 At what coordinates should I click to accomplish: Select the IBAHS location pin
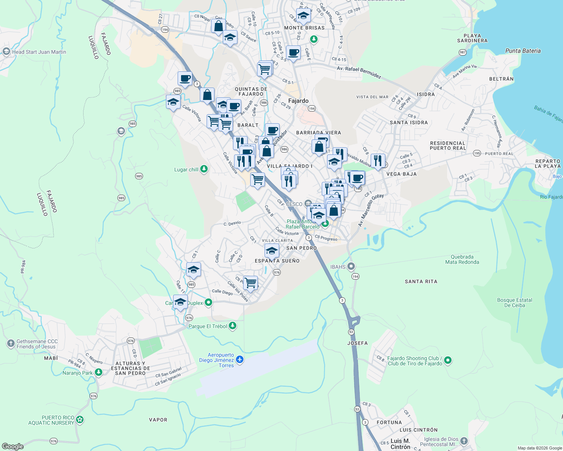[351, 267]
